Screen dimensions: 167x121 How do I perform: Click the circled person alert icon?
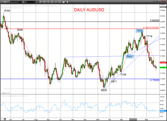52,2
